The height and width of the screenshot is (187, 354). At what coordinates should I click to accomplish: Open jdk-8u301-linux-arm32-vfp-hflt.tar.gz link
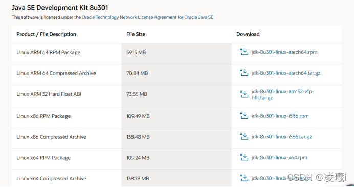pos(283,94)
